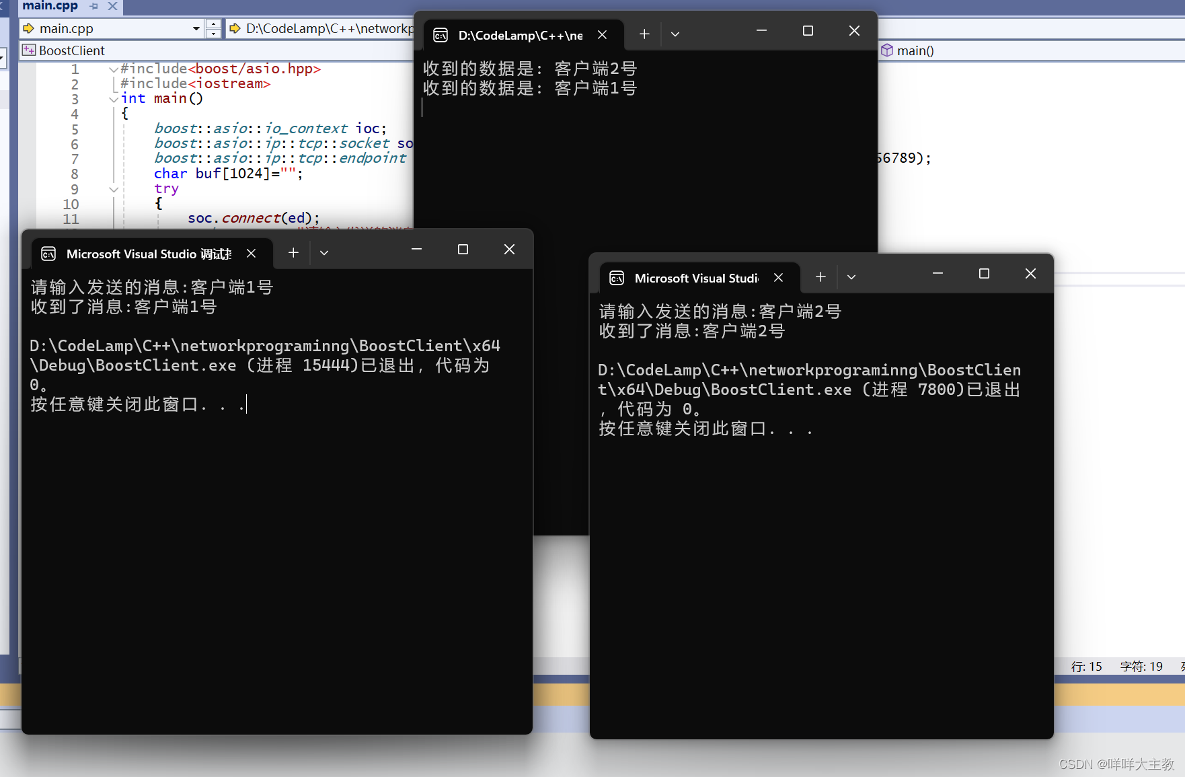Close the client 1 console window
Image resolution: width=1185 pixels, height=777 pixels.
[x=509, y=250]
